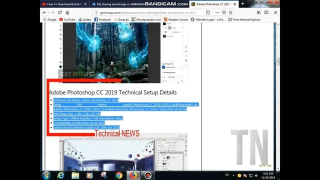
Task: Open the Google bookmark
Action: [x=50, y=19]
